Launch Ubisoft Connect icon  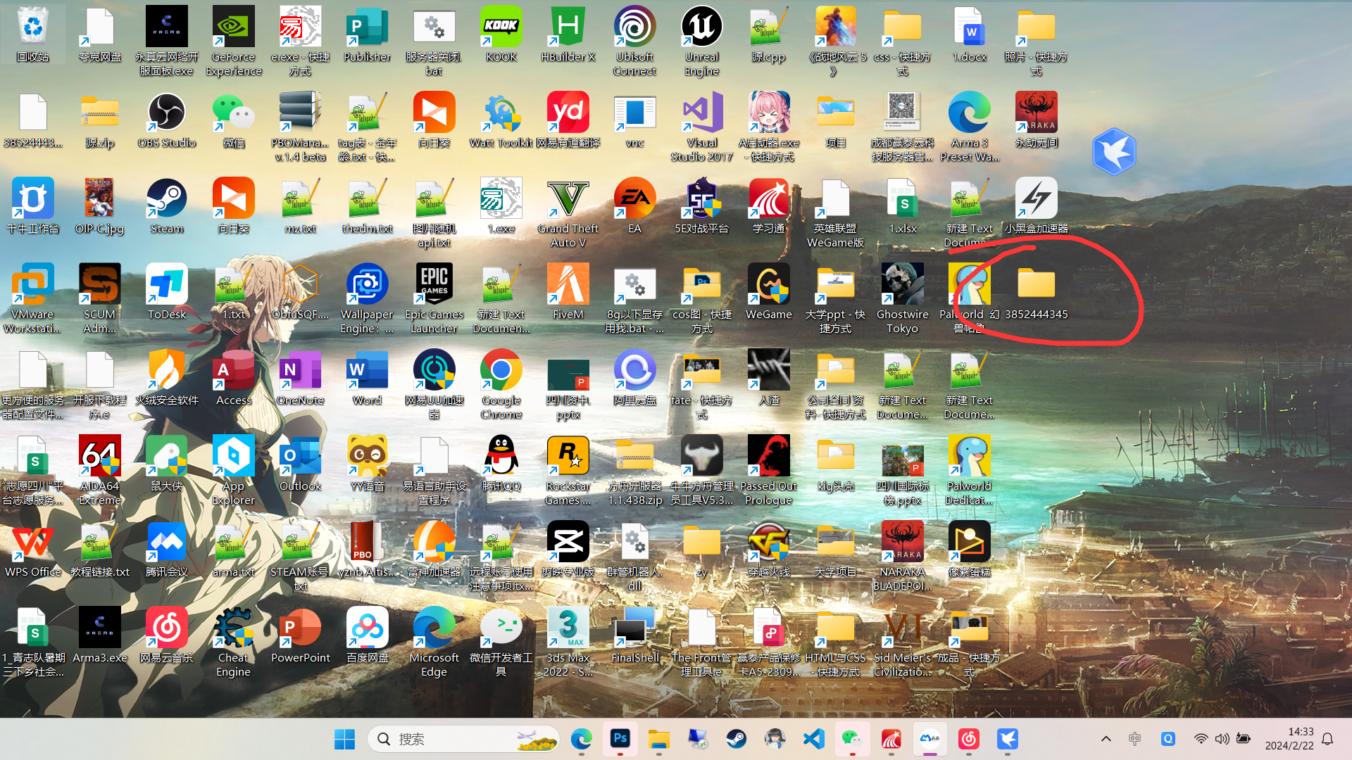pyautogui.click(x=634, y=41)
